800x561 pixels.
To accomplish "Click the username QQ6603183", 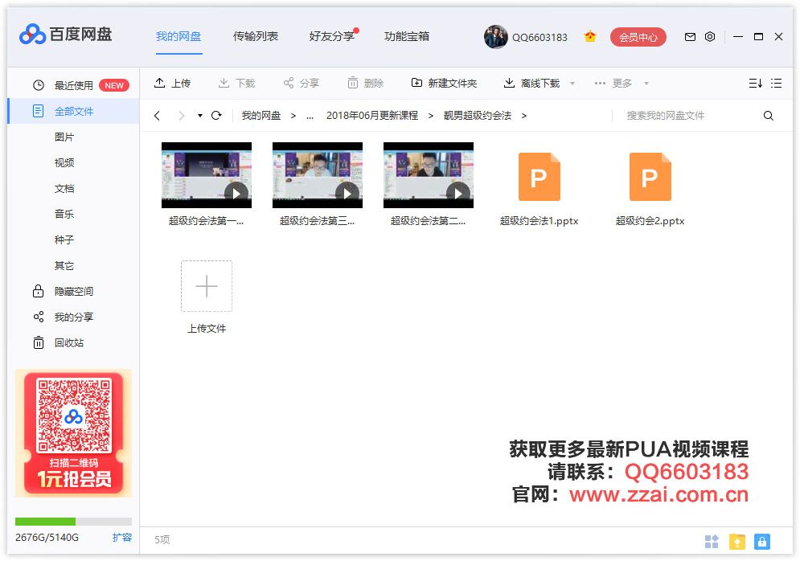I will [539, 37].
